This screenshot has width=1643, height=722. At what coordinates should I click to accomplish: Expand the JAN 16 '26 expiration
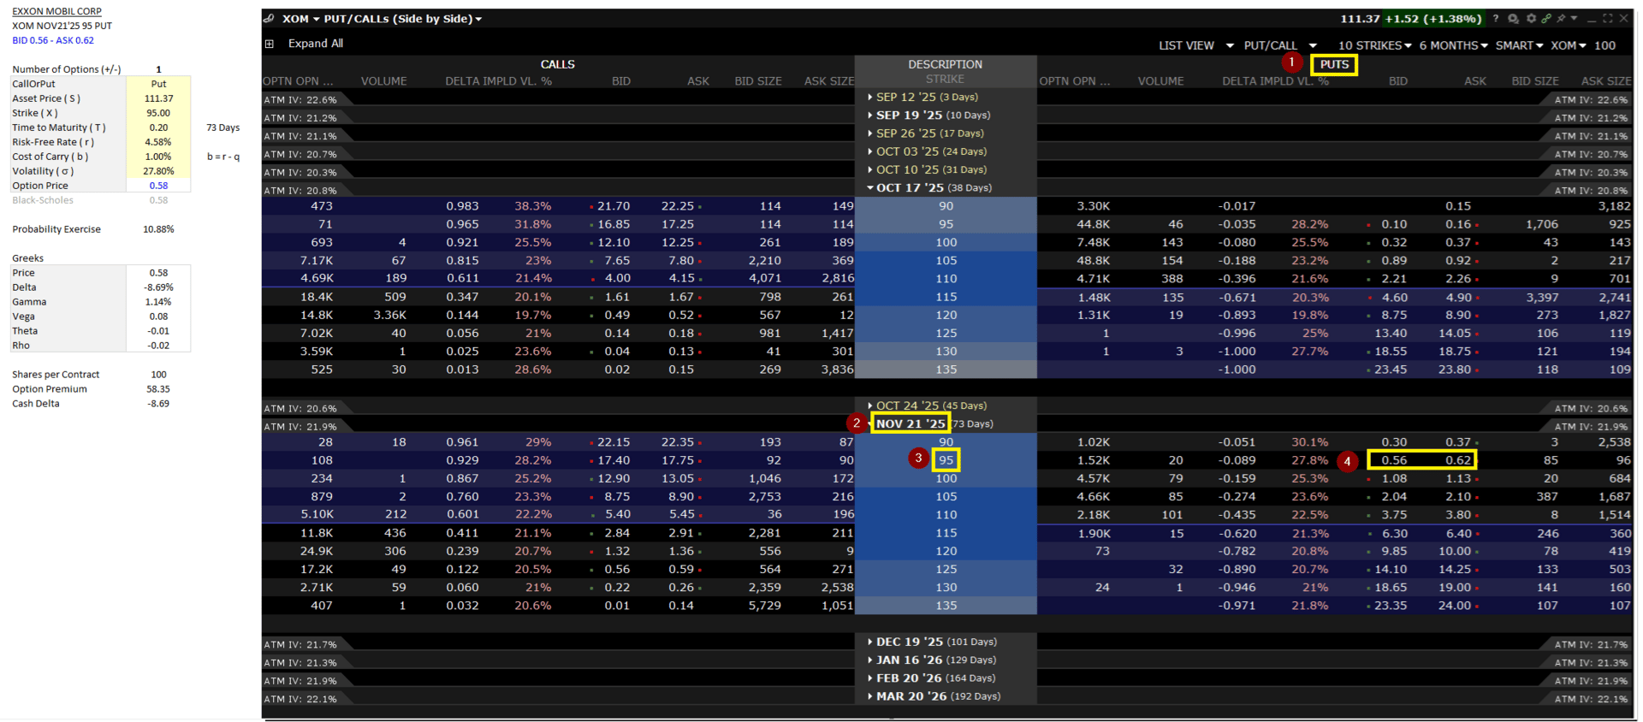932,660
